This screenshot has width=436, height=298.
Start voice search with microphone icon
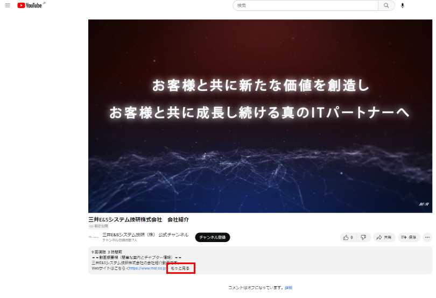coord(402,5)
